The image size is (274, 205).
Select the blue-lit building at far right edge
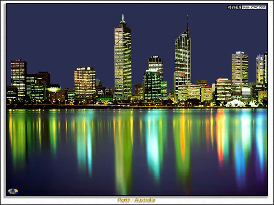[261, 68]
